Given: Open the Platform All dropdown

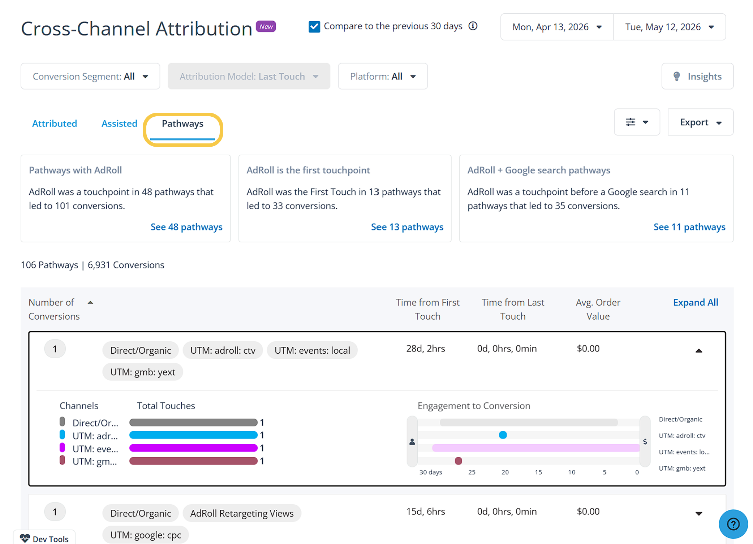Looking at the screenshot, I should coord(383,76).
